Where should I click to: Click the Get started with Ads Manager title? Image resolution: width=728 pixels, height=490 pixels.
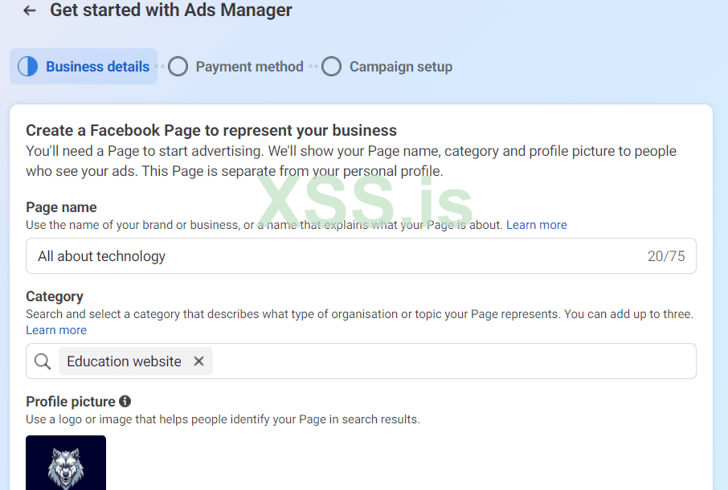pyautogui.click(x=171, y=10)
